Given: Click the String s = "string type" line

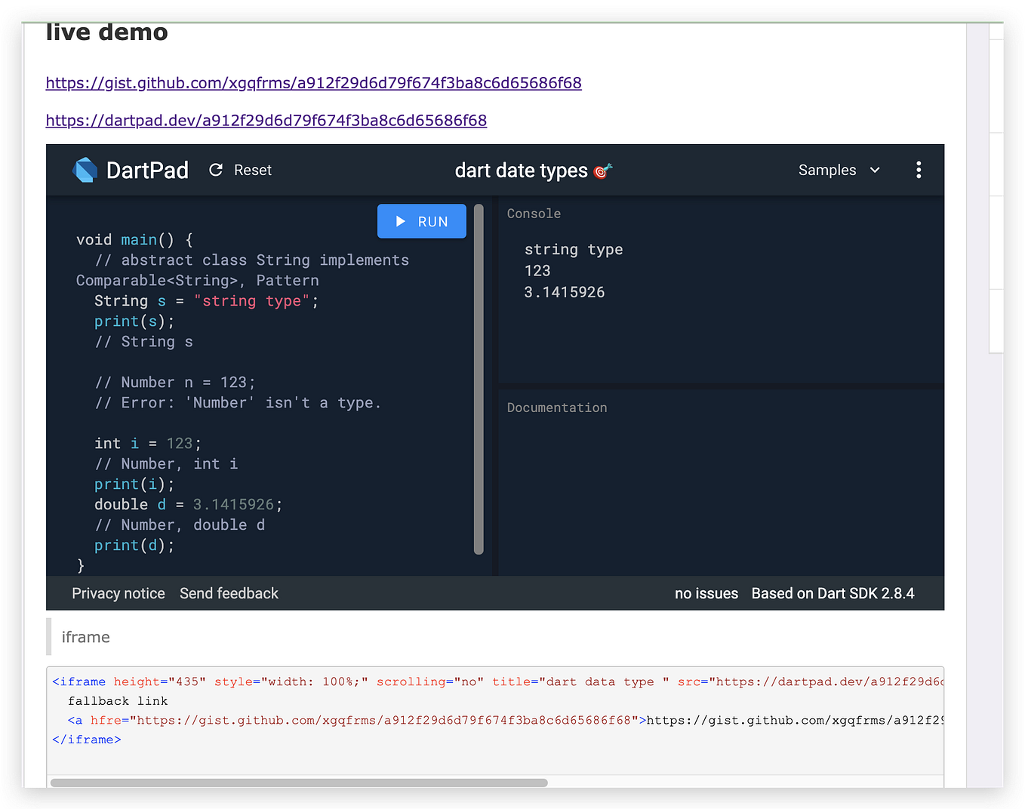Looking at the screenshot, I should pyautogui.click(x=206, y=301).
